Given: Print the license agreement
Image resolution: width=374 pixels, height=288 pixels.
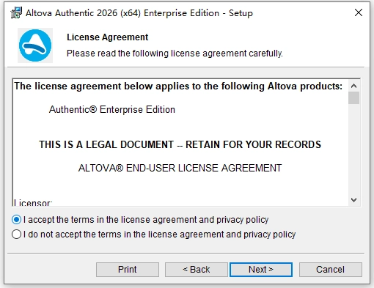Looking at the screenshot, I should [x=128, y=270].
